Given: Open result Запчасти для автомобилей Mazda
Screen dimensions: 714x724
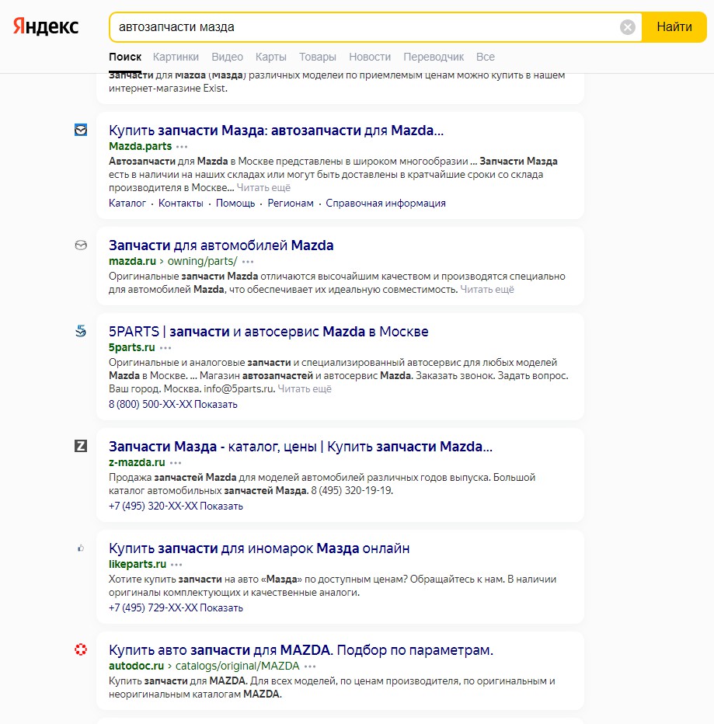Looking at the screenshot, I should (x=221, y=245).
